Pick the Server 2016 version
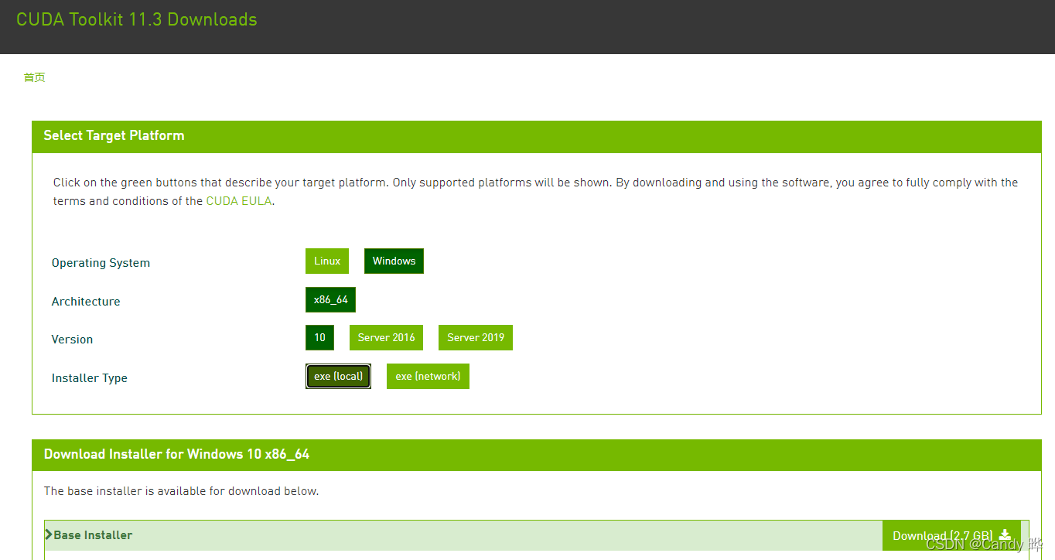Screen dimensions: 1055x560 point(386,337)
